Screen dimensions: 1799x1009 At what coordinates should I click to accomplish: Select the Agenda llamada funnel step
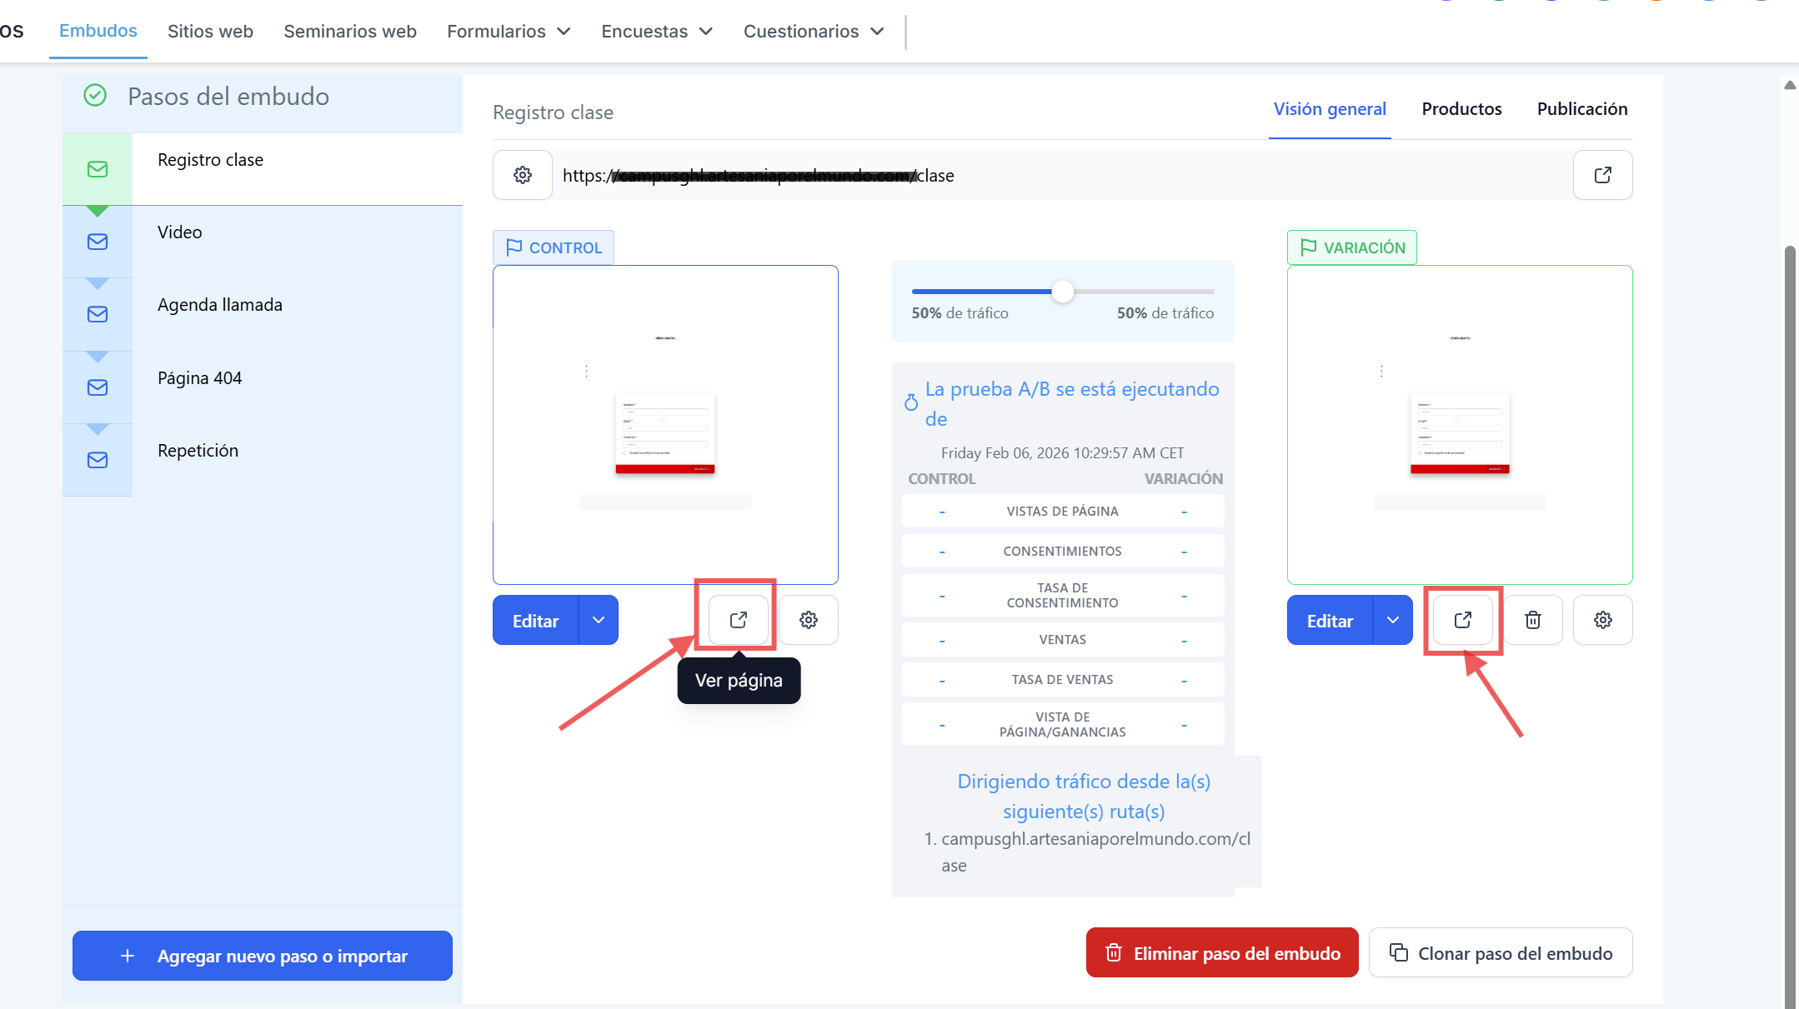(220, 305)
